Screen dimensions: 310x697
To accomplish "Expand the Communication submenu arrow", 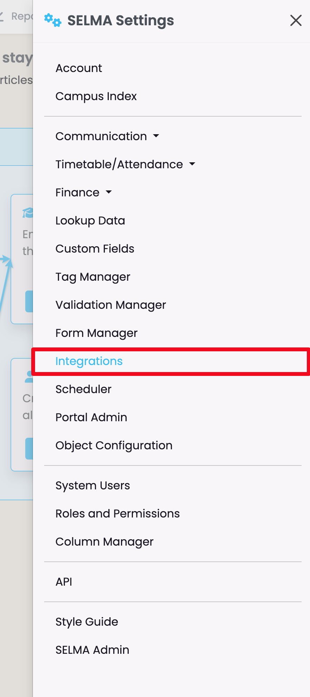I will pos(156,136).
